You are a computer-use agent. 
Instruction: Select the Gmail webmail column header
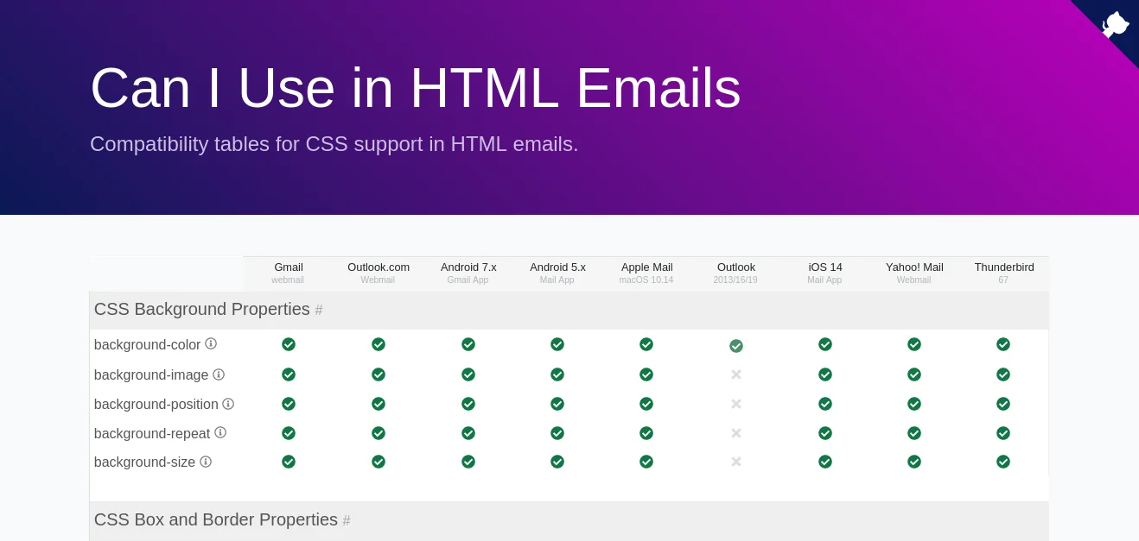(289, 273)
